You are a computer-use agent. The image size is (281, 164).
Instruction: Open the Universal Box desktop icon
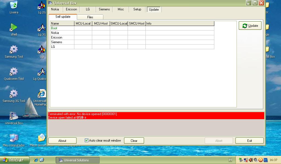click(14, 116)
